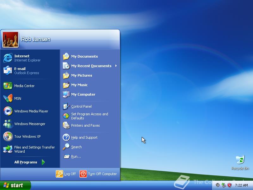Expand My Recent Documents submenu arrow
The width and height of the screenshot is (253, 190).
(x=116, y=66)
